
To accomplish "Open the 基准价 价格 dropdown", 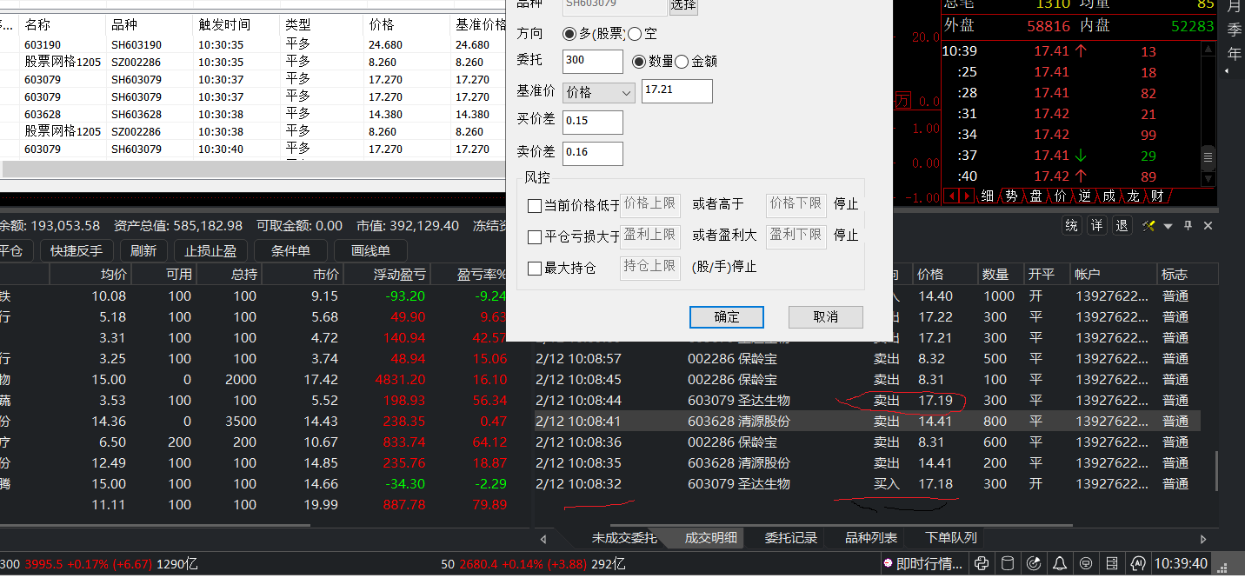I will (599, 92).
